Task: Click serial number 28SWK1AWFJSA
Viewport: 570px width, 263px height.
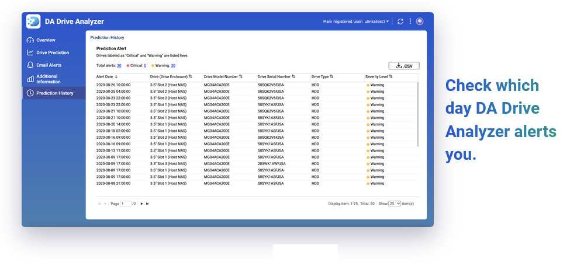Action: coord(271,164)
